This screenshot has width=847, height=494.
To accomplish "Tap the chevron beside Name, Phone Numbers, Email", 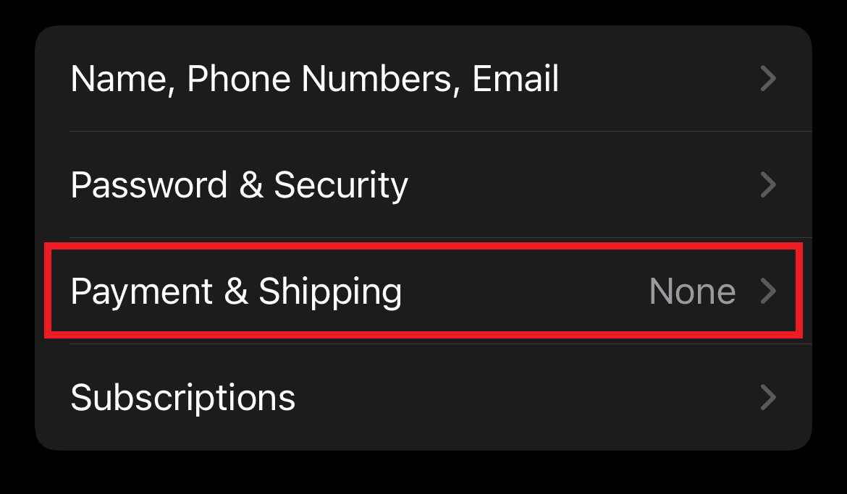I will [x=769, y=79].
